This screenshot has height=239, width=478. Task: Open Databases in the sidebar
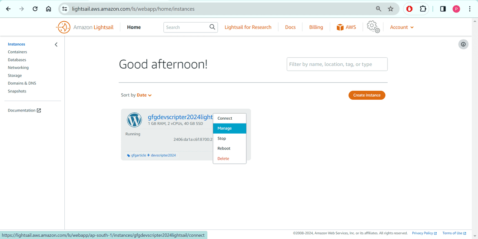17,60
